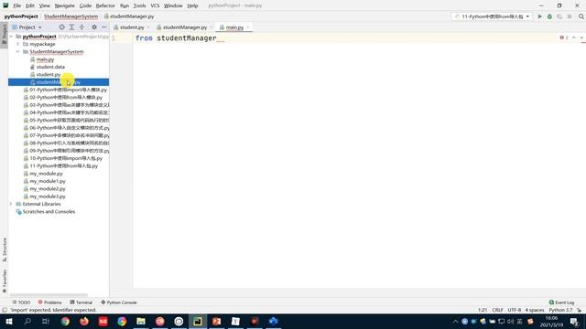
Task: Expand External Libraries node
Action: pyautogui.click(x=11, y=204)
